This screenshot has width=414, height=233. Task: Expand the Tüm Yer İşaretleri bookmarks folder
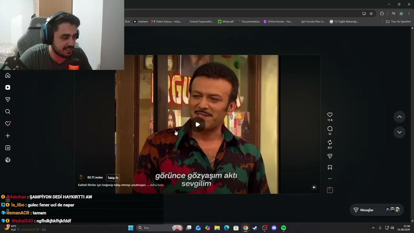[398, 22]
